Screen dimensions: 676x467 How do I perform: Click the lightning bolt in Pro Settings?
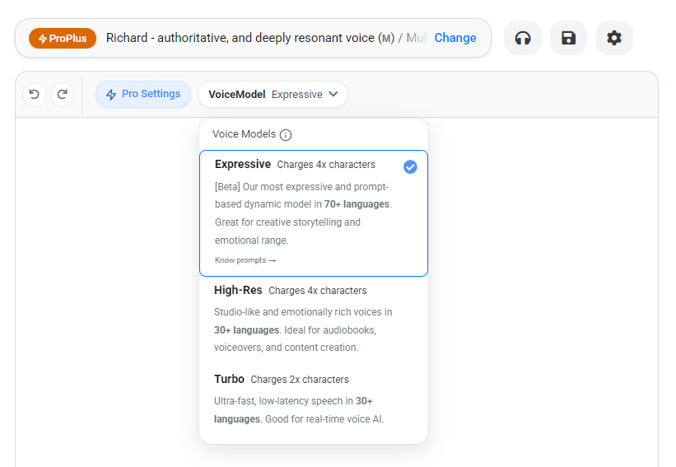pyautogui.click(x=111, y=95)
